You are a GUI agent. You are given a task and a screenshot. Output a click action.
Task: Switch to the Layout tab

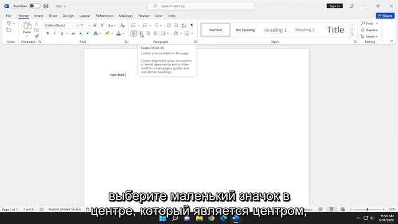point(85,16)
